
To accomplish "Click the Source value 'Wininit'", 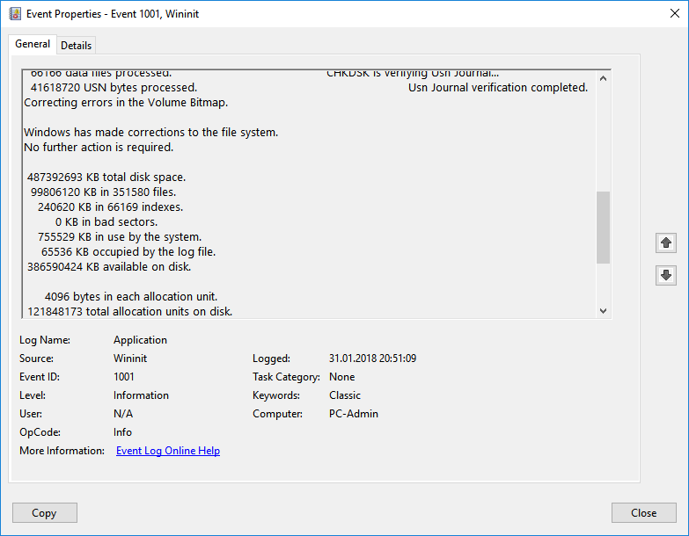I will 132,359.
